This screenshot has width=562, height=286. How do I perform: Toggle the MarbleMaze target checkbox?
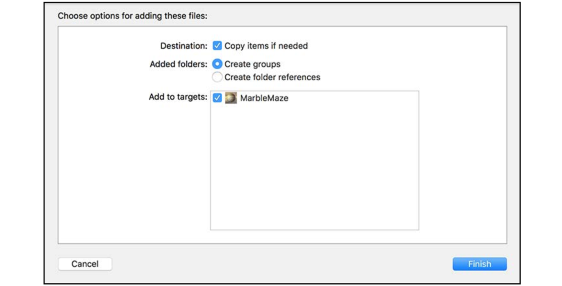(x=217, y=97)
